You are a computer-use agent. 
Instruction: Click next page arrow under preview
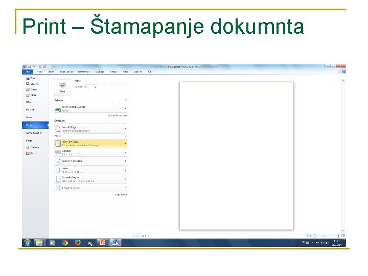tap(148, 236)
